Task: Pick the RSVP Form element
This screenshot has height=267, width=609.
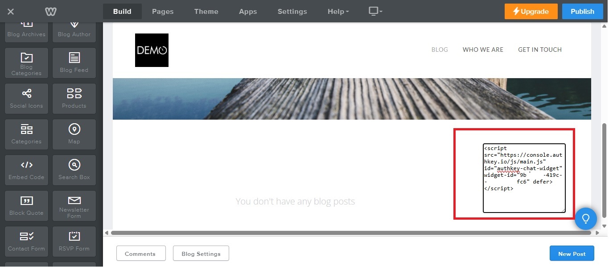Action: [x=74, y=241]
